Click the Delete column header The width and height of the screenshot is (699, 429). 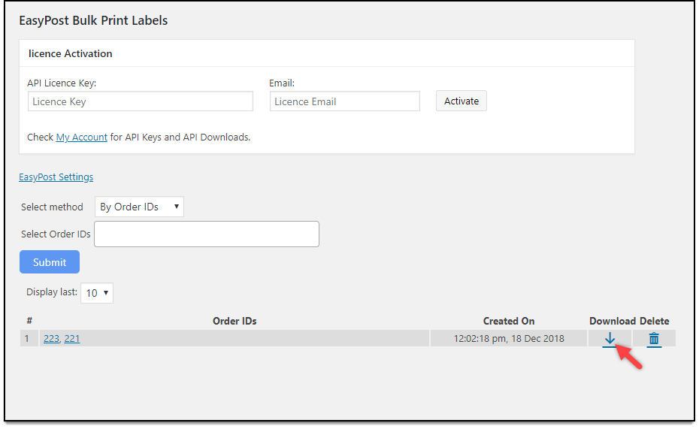(x=655, y=322)
